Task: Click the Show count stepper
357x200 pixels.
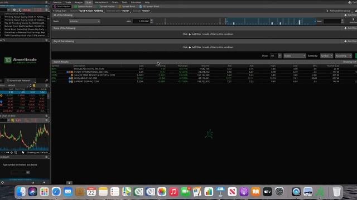Action: [x=280, y=56]
